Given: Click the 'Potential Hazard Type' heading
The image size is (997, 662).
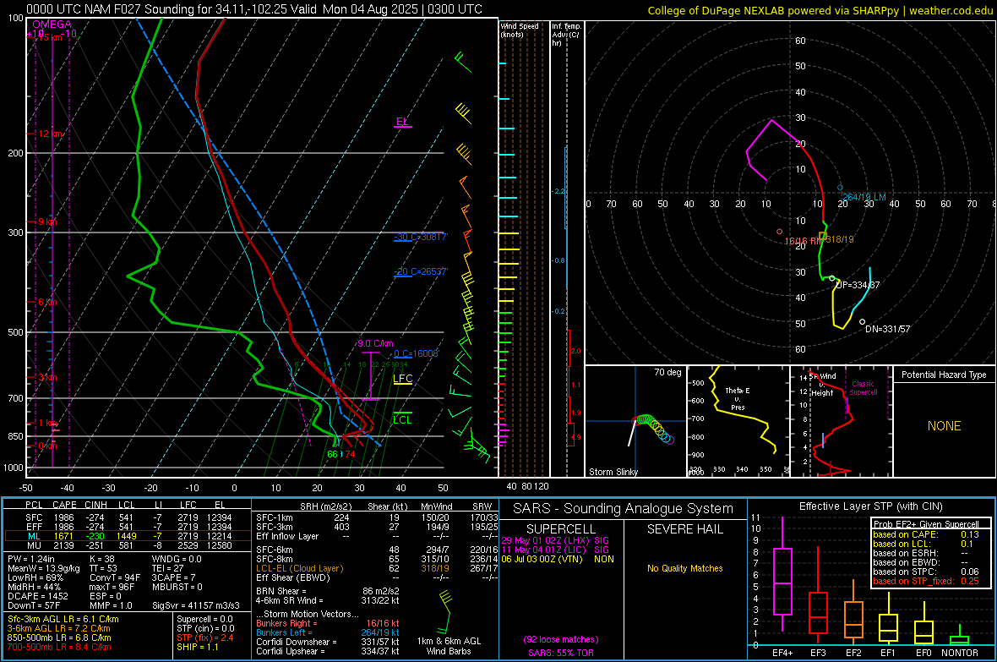Looking at the screenshot, I should click(x=944, y=375).
